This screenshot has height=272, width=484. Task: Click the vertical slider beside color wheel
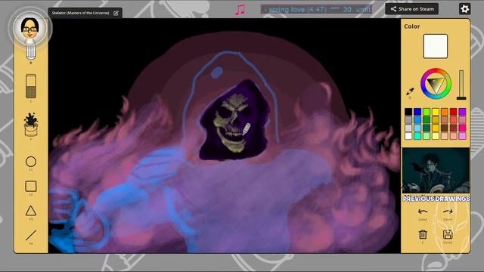click(461, 85)
